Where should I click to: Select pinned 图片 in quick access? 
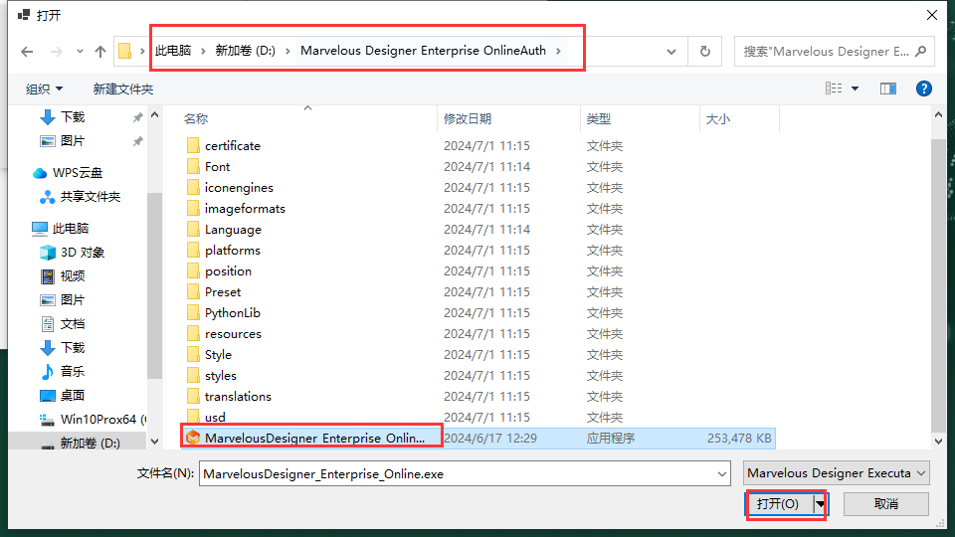pos(73,140)
